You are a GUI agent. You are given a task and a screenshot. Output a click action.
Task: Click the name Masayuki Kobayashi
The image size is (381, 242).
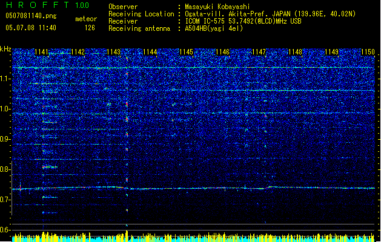(x=217, y=7)
